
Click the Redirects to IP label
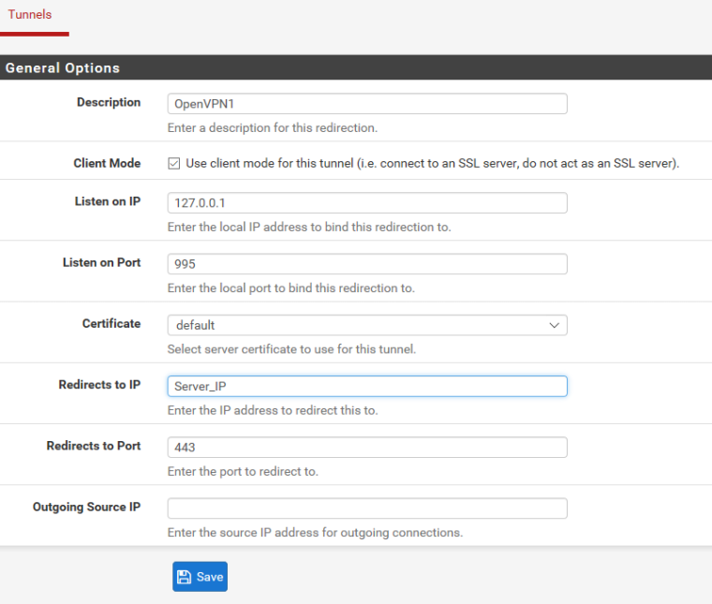point(99,385)
